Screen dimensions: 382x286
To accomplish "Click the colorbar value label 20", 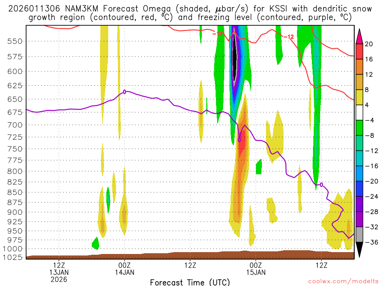I will (369, 44).
